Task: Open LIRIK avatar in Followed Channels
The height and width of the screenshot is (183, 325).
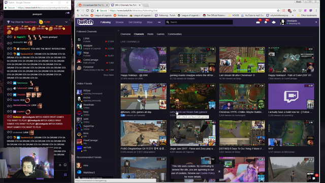Action: click(79, 40)
